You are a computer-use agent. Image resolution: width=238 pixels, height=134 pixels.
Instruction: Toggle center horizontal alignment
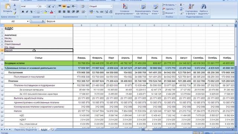[x=64, y=12]
